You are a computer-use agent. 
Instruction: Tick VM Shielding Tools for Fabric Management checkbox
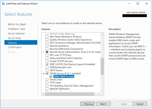47,86
